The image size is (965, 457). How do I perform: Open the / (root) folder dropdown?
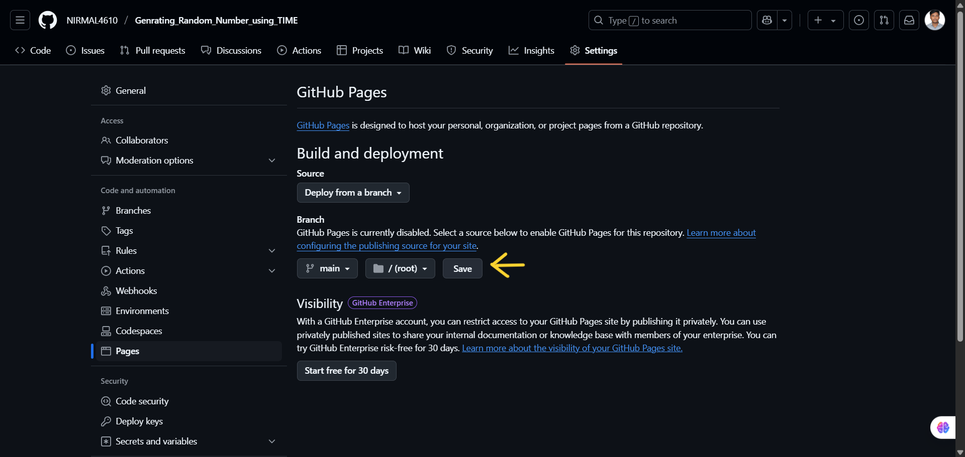[400, 268]
